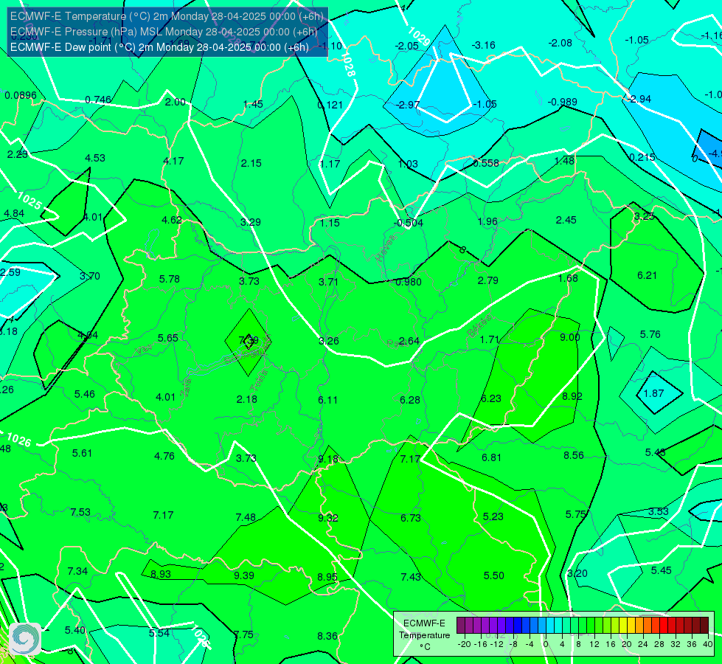Click the map value 5.61
This screenshot has height=664, width=722.
(83, 454)
